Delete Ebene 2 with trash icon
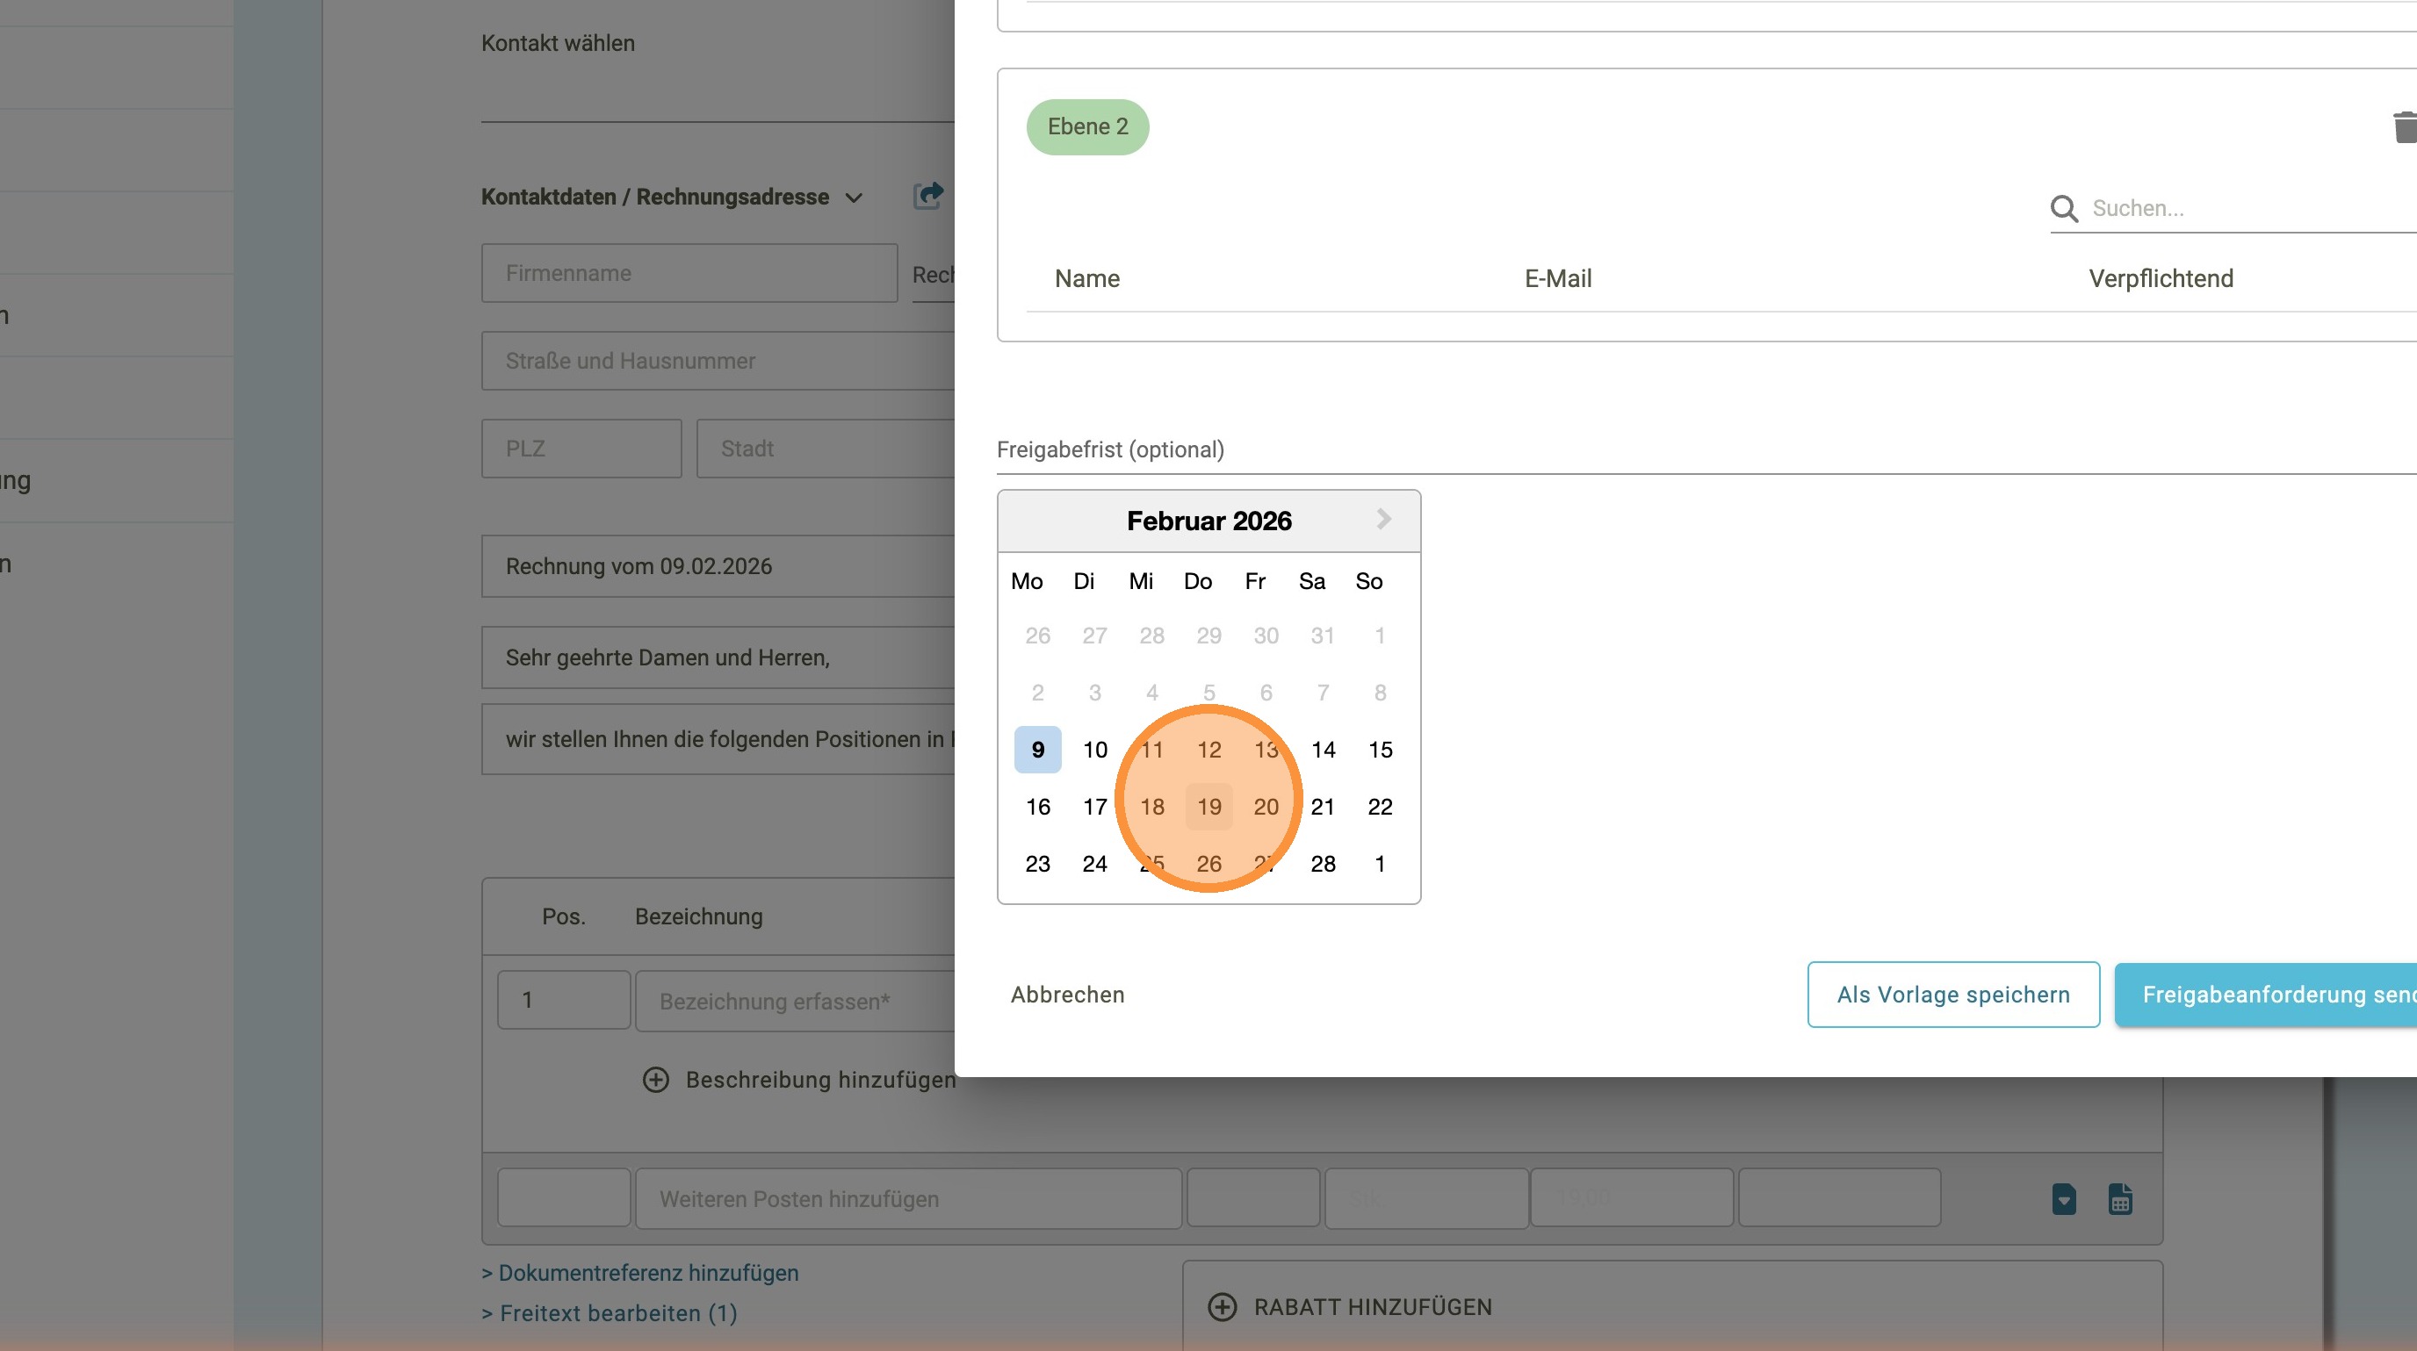Viewport: 2417px width, 1351px height. point(2405,127)
